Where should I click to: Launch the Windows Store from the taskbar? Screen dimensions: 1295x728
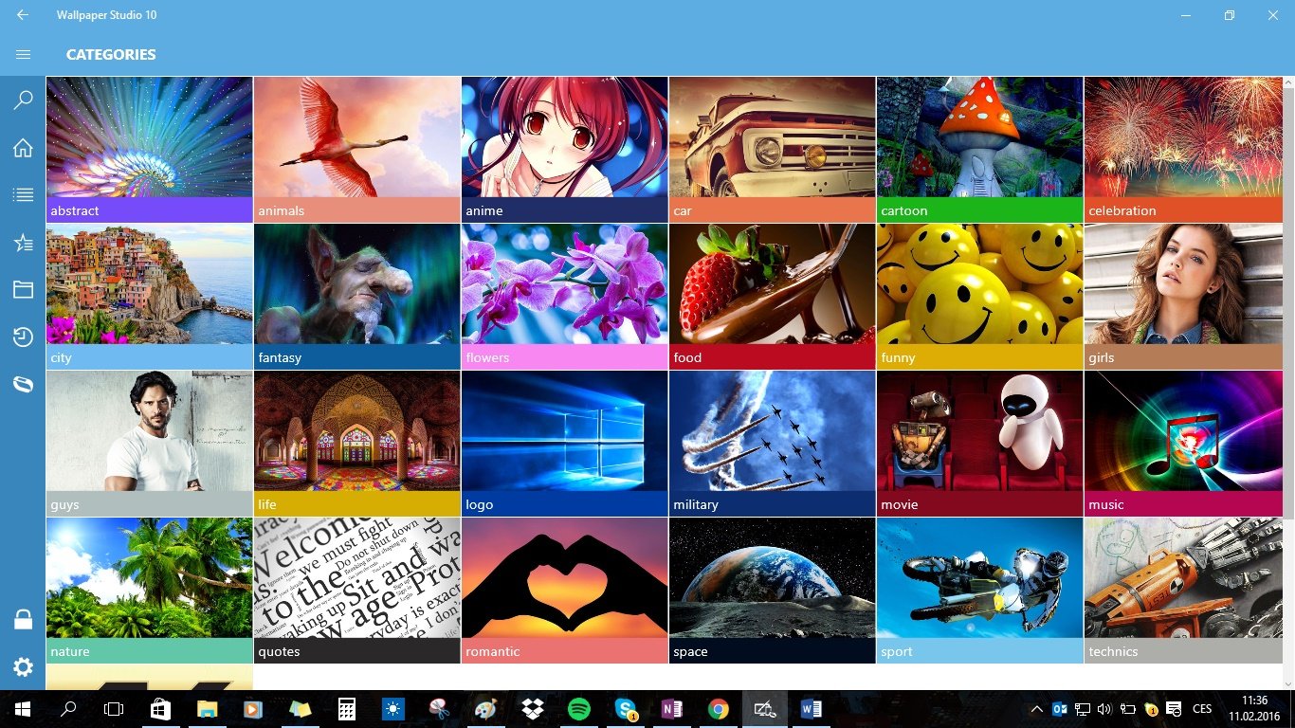point(160,709)
